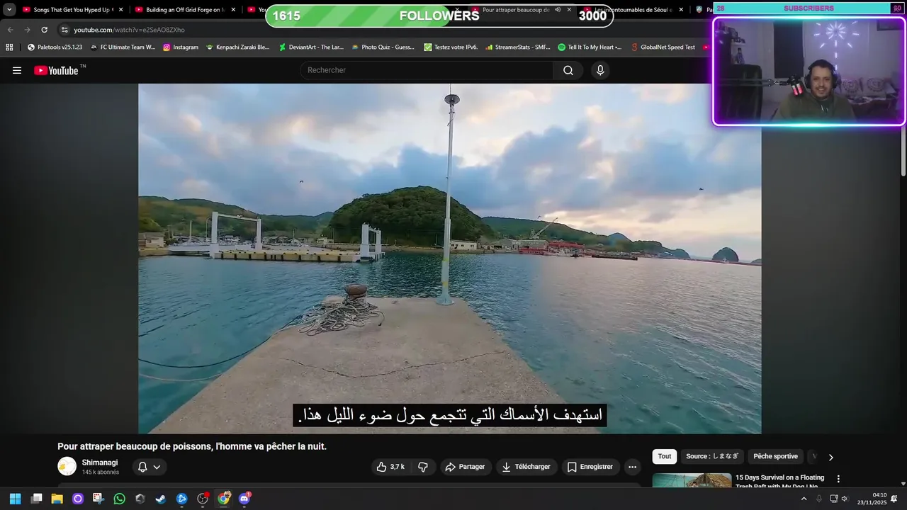
Task: Switch to the incontournables de Séoul tab
Action: click(x=633, y=10)
